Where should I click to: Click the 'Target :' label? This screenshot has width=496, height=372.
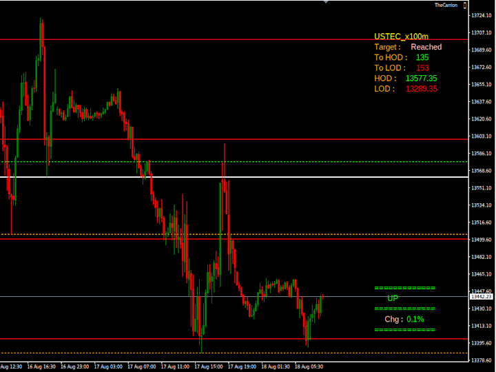point(387,47)
